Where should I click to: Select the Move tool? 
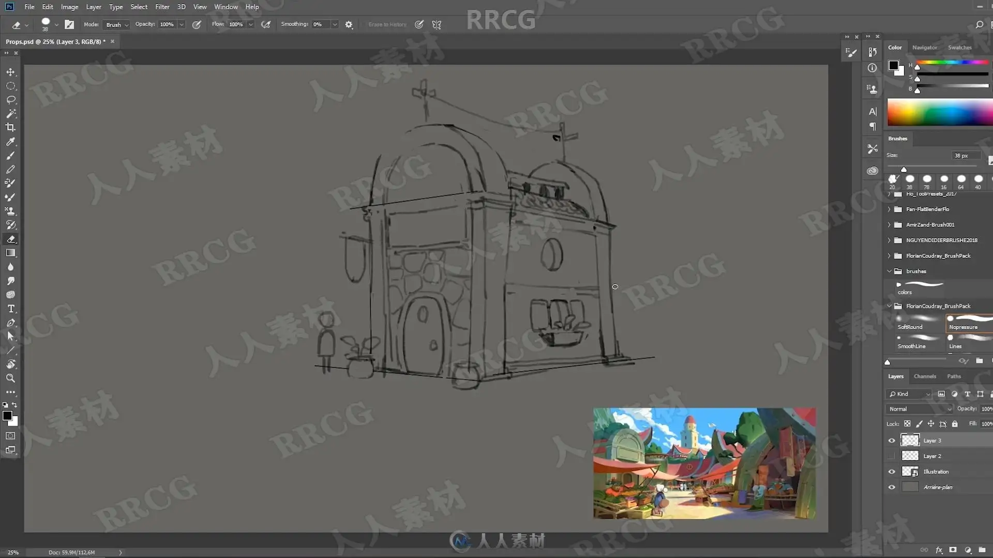point(10,72)
